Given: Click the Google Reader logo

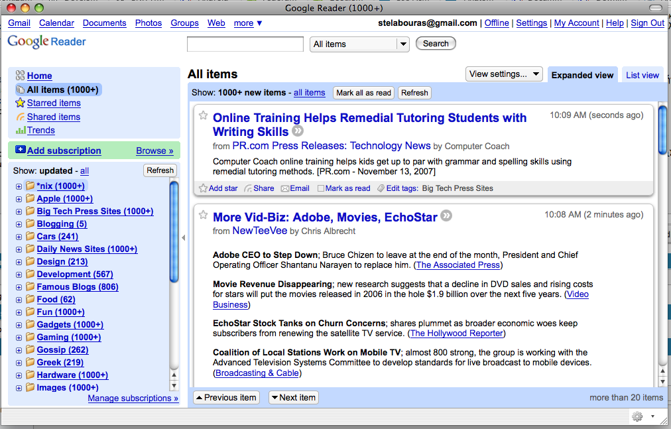Looking at the screenshot, I should [46, 42].
